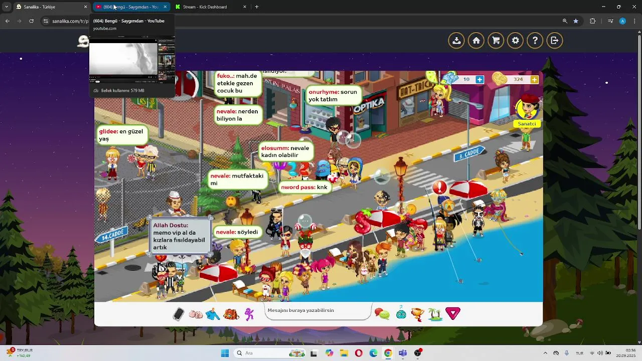Open the Chrome three-dot menu

pyautogui.click(x=634, y=21)
